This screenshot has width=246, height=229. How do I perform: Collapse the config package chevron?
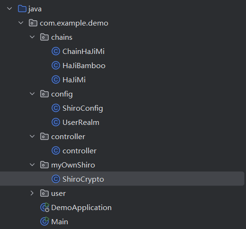click(32, 94)
